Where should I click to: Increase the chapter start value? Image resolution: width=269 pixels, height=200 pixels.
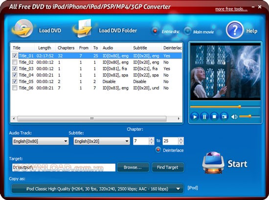pos(152,139)
